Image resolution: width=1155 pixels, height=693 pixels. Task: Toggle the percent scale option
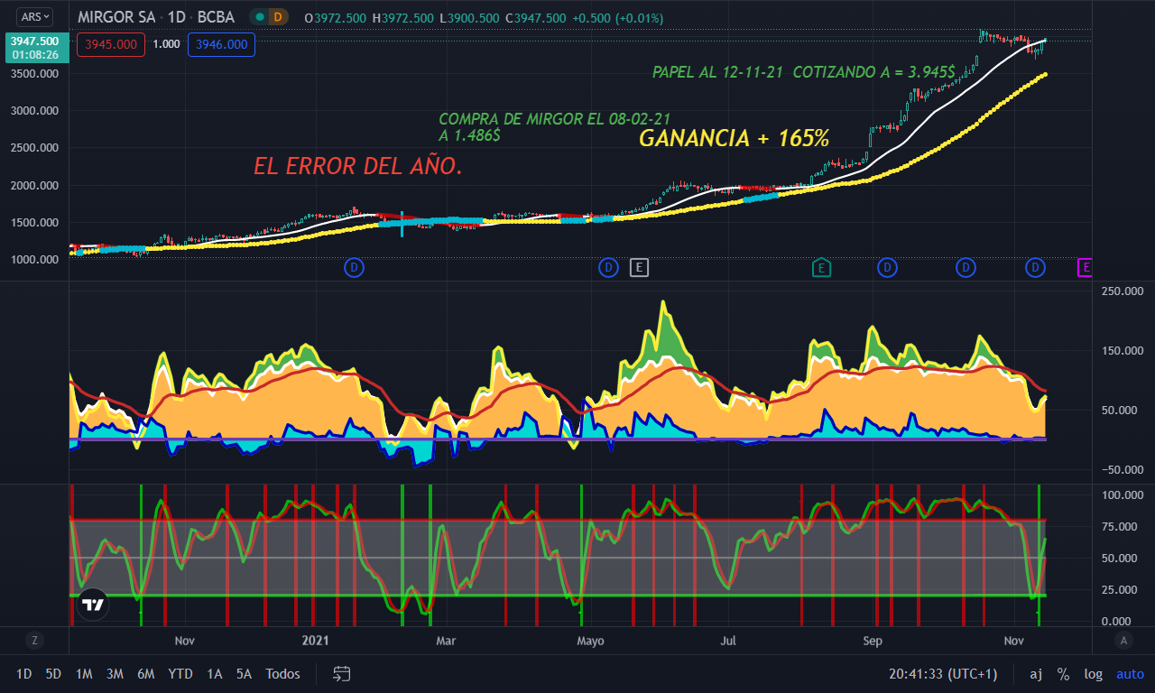pyautogui.click(x=1063, y=674)
